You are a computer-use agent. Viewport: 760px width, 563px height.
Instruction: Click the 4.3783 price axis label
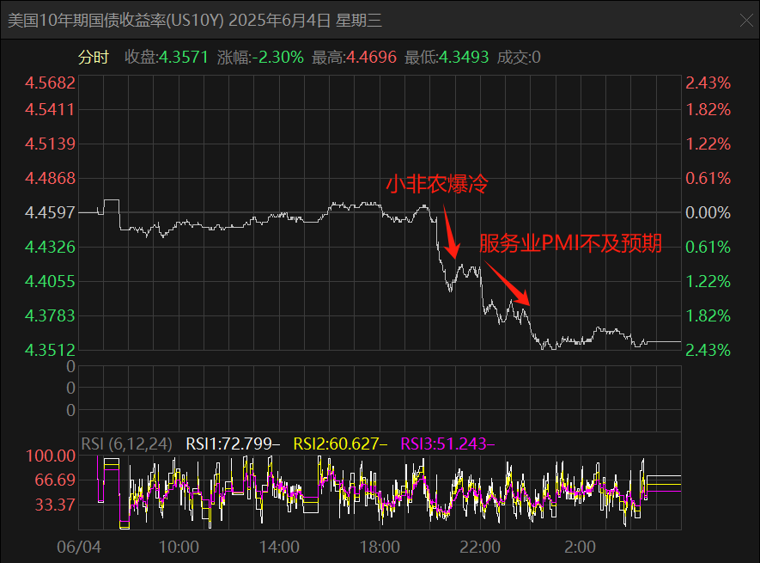[x=51, y=316]
